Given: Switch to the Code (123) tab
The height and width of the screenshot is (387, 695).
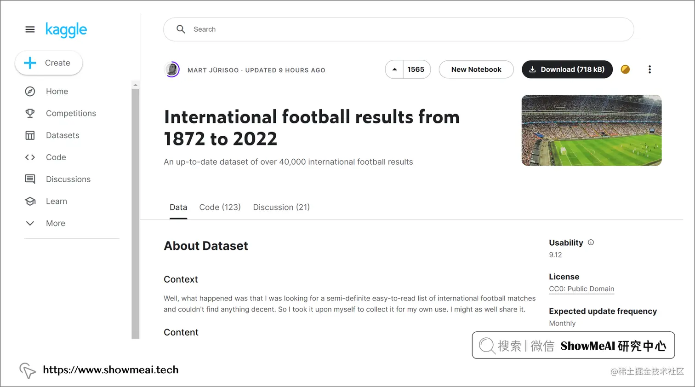Looking at the screenshot, I should 220,208.
